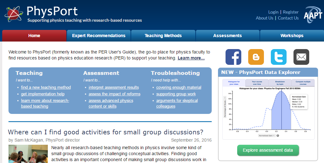The width and height of the screenshot is (324, 163).
Task: Click the Login link in header
Action: click(x=273, y=12)
